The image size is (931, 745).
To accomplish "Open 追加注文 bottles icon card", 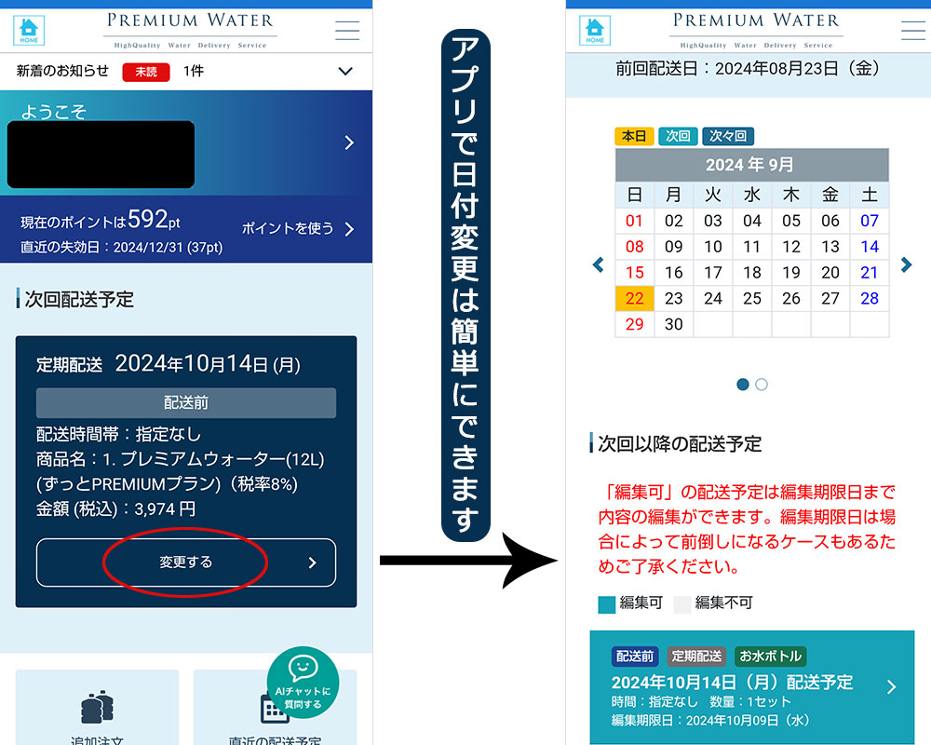I will (97, 708).
